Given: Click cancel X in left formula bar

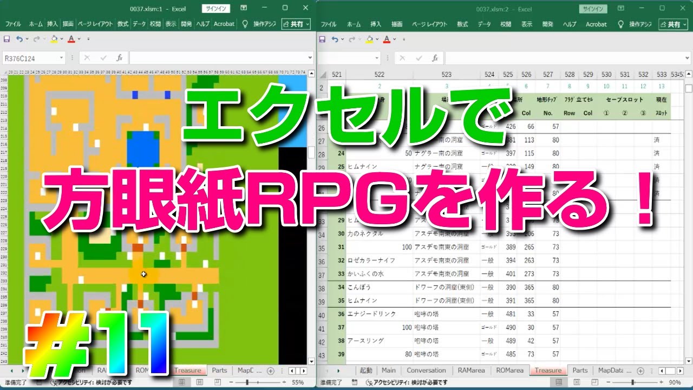Looking at the screenshot, I should pyautogui.click(x=87, y=57).
